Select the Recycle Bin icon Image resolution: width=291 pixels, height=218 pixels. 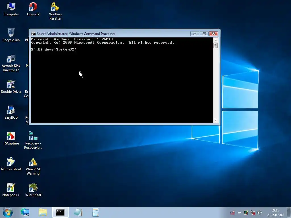[x=11, y=35]
